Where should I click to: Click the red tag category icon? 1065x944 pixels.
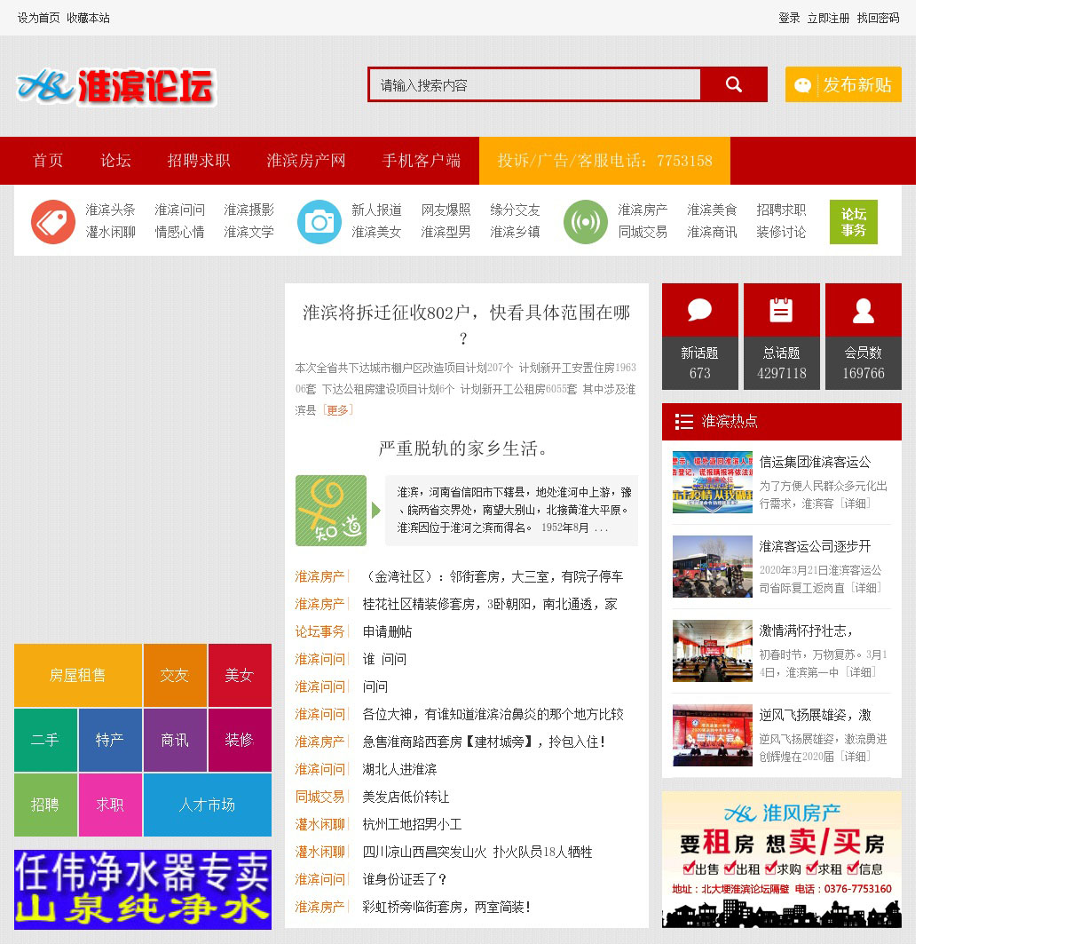(53, 222)
